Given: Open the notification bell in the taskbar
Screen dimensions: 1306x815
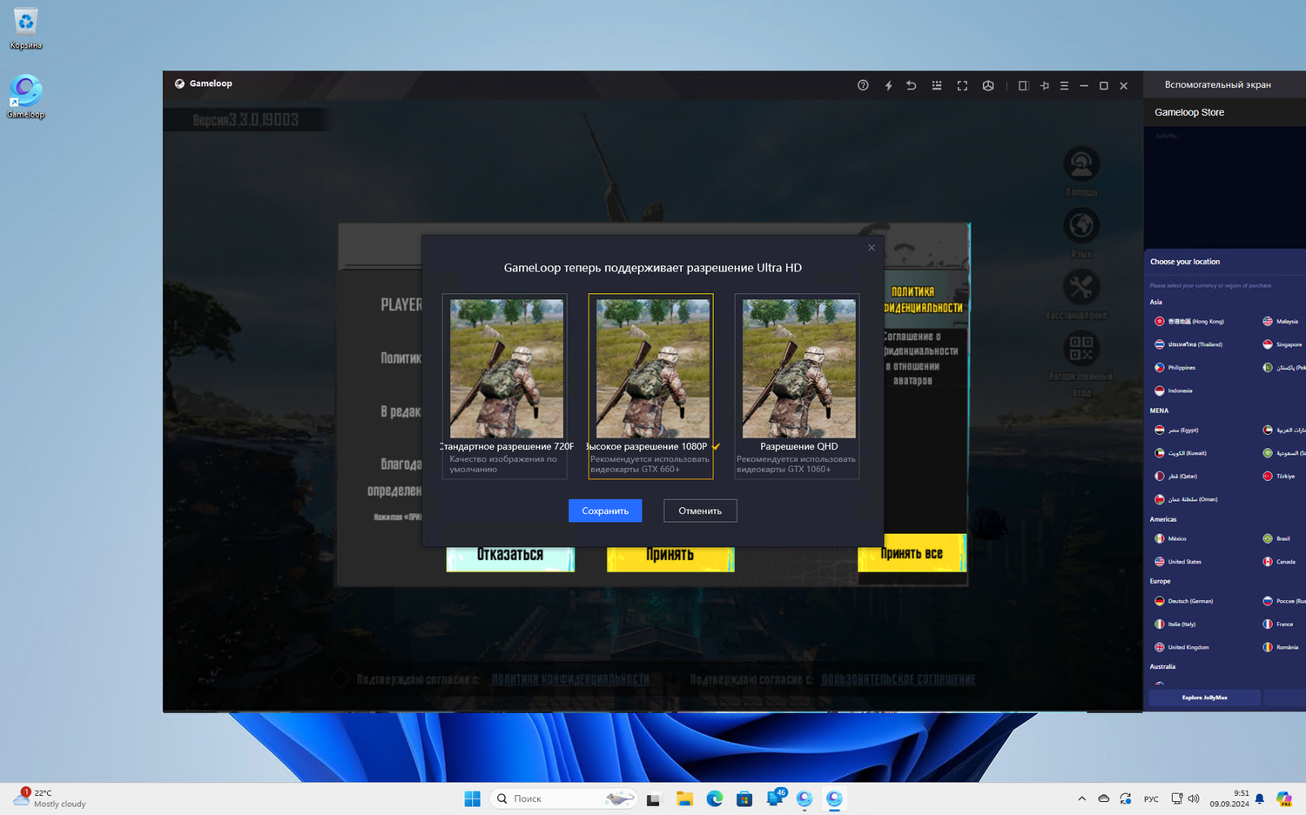Looking at the screenshot, I should pos(1259,798).
